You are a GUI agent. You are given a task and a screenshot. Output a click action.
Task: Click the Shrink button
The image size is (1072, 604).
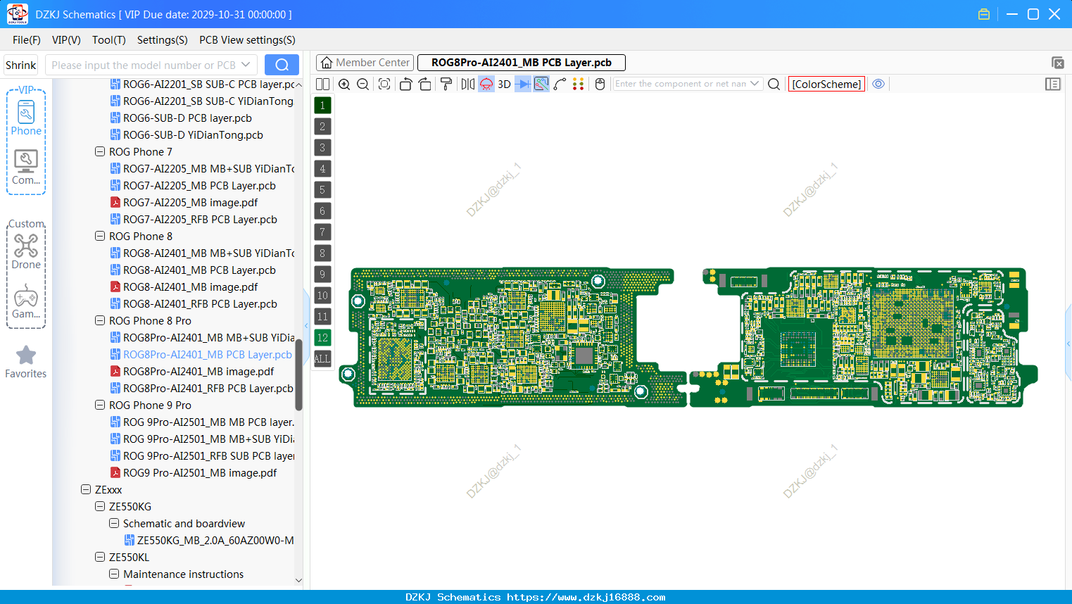[x=21, y=65]
